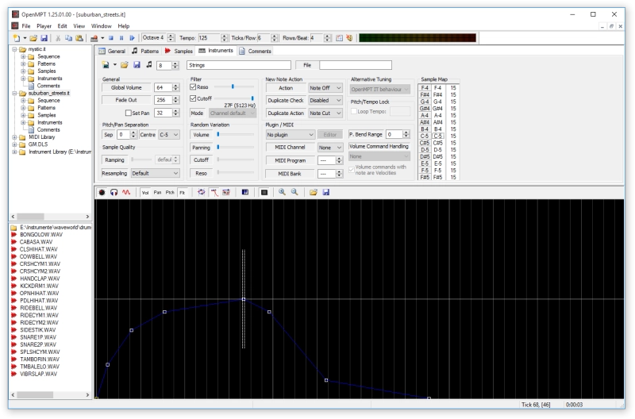The image size is (635, 419).
Task: Save envelope disk icon
Action: pos(326,192)
